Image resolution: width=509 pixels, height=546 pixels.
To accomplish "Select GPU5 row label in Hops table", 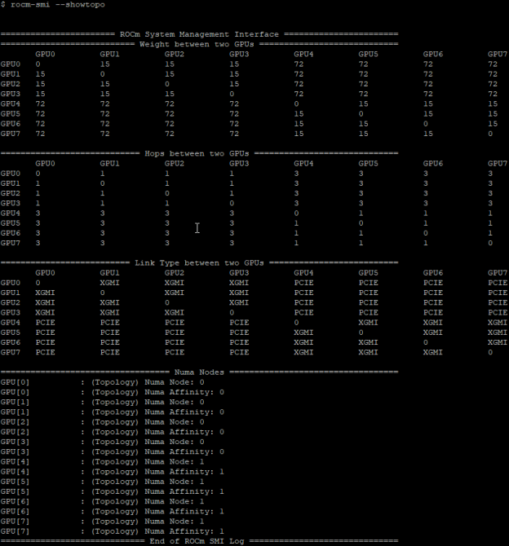I will point(11,222).
